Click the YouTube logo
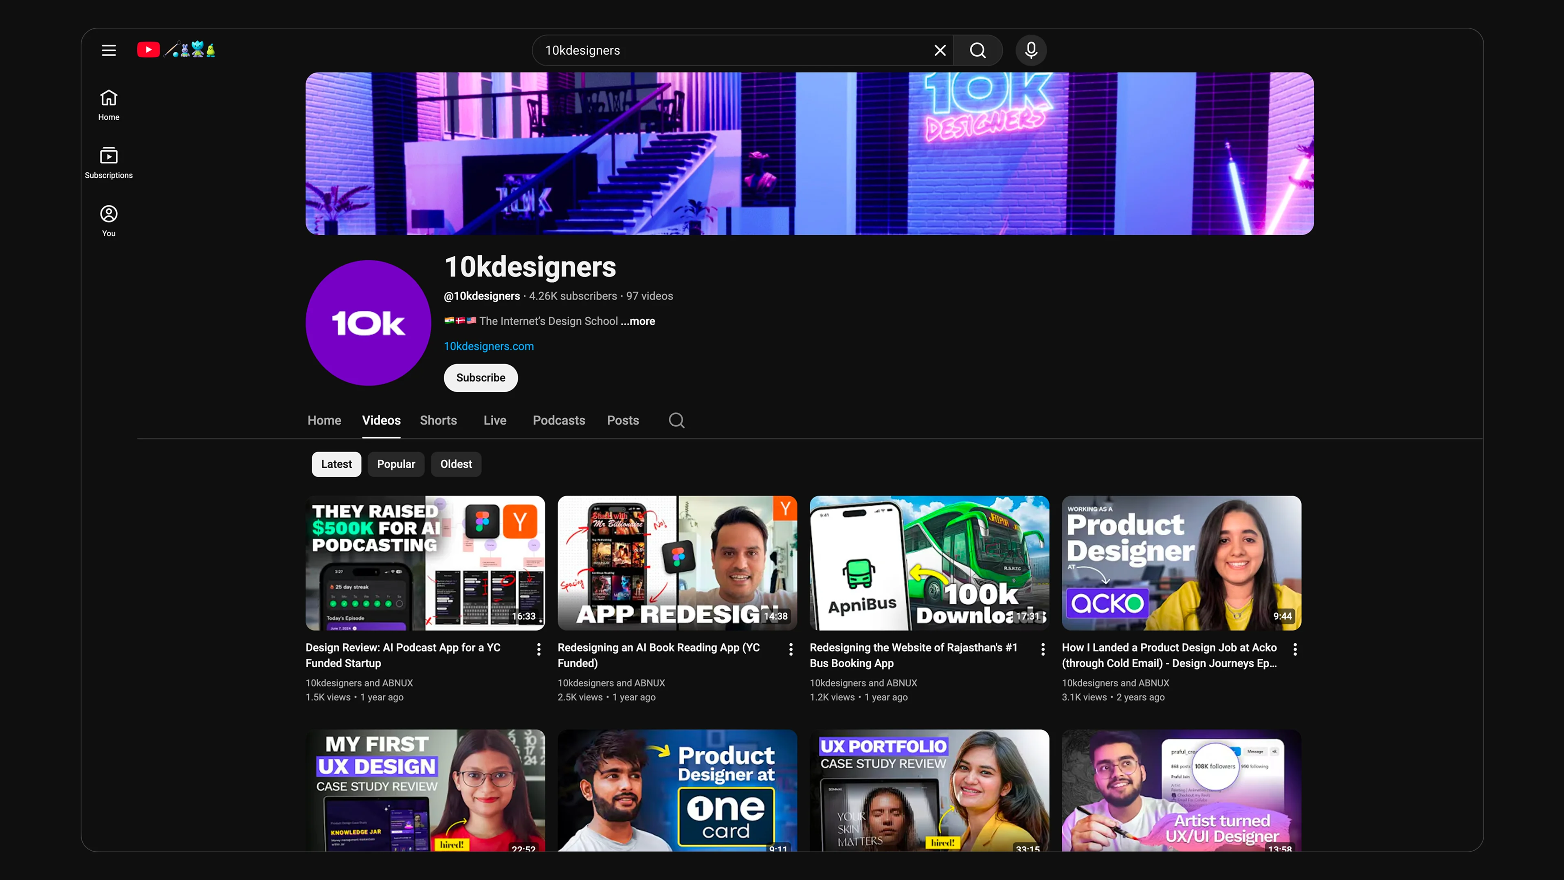Image resolution: width=1564 pixels, height=880 pixels. tap(149, 50)
